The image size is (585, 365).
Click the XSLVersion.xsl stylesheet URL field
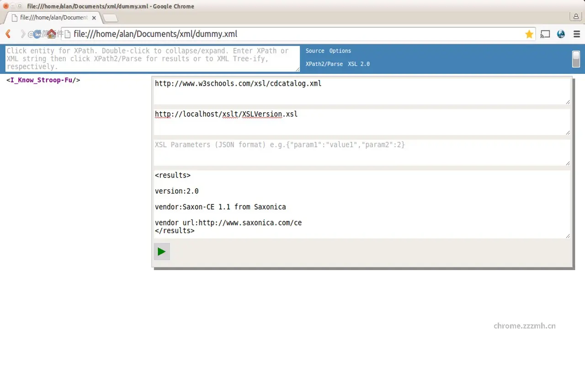point(362,122)
